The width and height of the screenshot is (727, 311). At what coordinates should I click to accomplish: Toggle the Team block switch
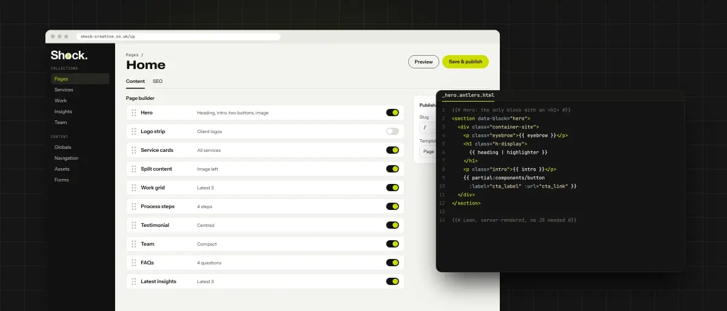(393, 244)
